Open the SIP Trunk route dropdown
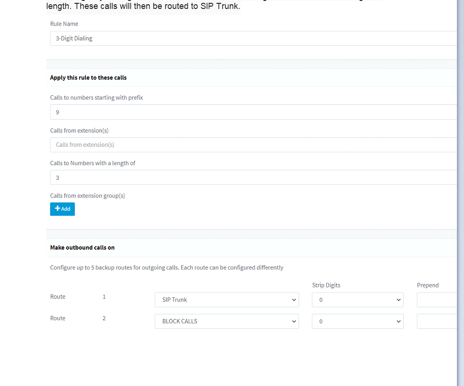 point(226,300)
